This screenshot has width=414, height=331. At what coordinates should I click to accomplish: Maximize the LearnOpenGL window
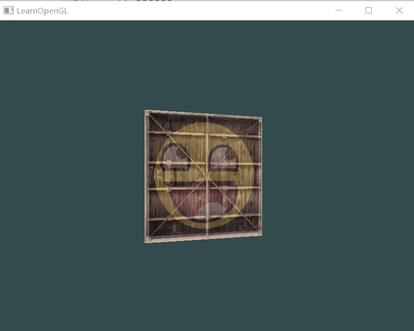pyautogui.click(x=369, y=10)
